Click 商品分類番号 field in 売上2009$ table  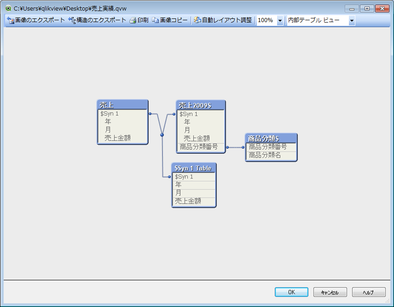(199, 147)
